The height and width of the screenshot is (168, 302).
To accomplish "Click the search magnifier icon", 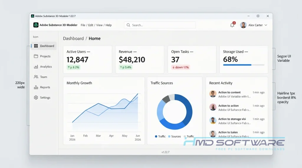I will click(128, 25).
